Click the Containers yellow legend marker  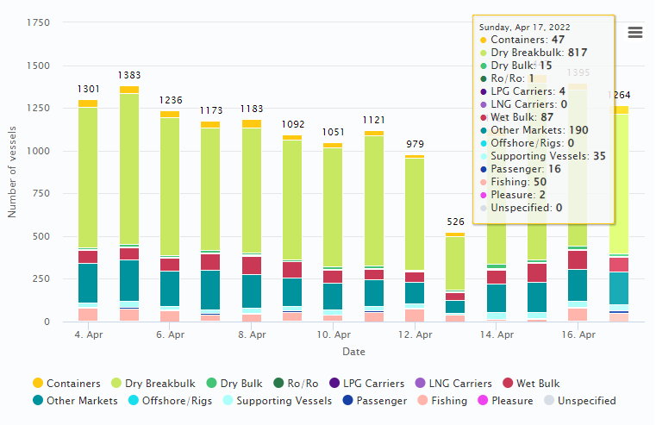38,384
